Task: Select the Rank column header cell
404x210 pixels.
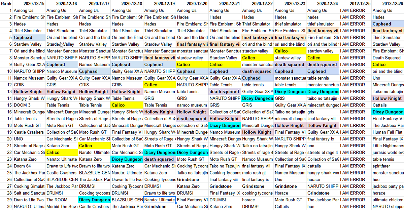Action: (6, 4)
